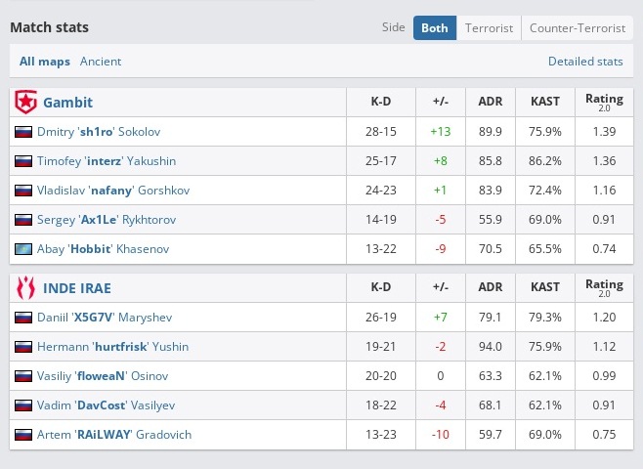Click the flag icon next to interz
The image size is (643, 469).
23,161
